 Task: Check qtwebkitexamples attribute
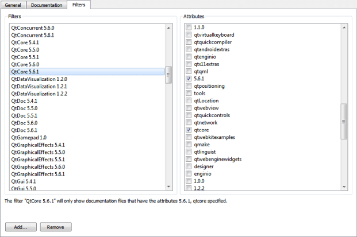pos(189,137)
